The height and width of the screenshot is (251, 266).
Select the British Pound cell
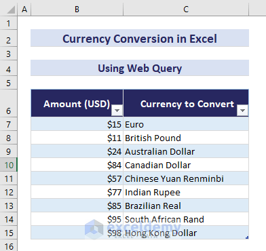point(186,138)
